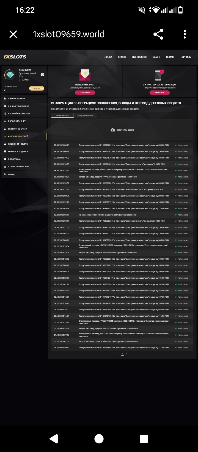
Task: Tap the share icon in browser bar
Action: point(158,34)
